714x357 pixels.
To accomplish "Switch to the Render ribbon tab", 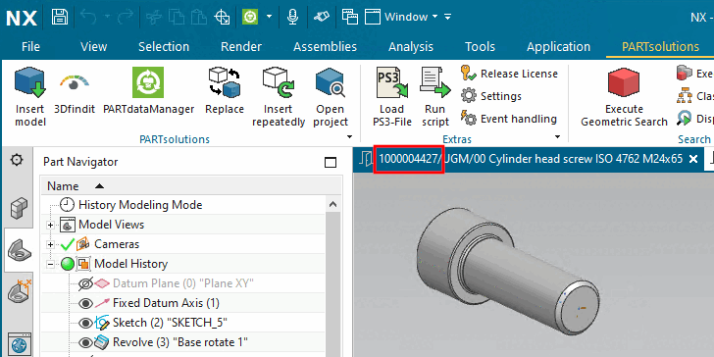I will point(241,46).
